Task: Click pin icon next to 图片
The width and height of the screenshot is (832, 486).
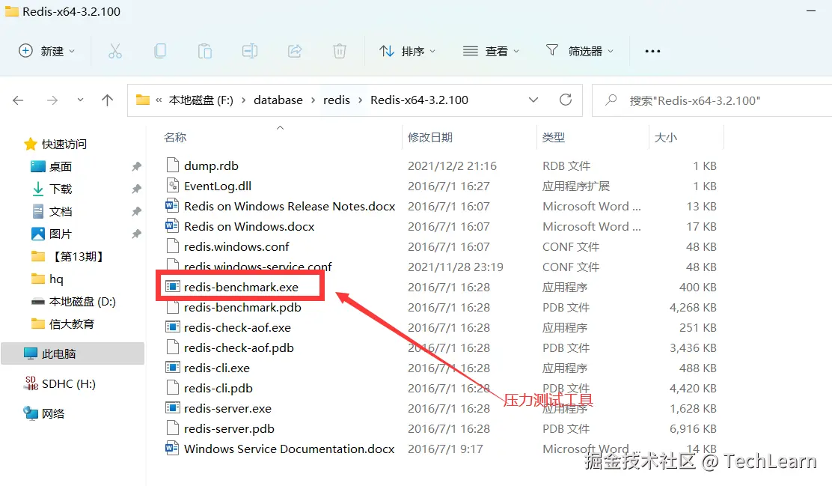Action: pyautogui.click(x=136, y=234)
